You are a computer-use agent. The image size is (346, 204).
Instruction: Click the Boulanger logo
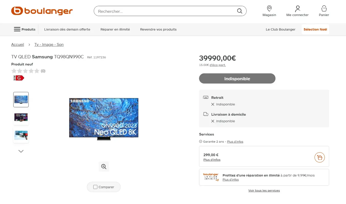42,11
